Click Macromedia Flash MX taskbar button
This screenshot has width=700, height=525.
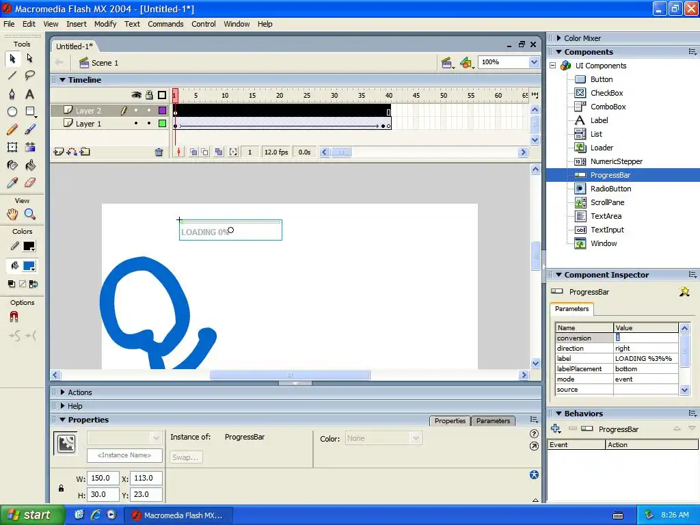178,515
